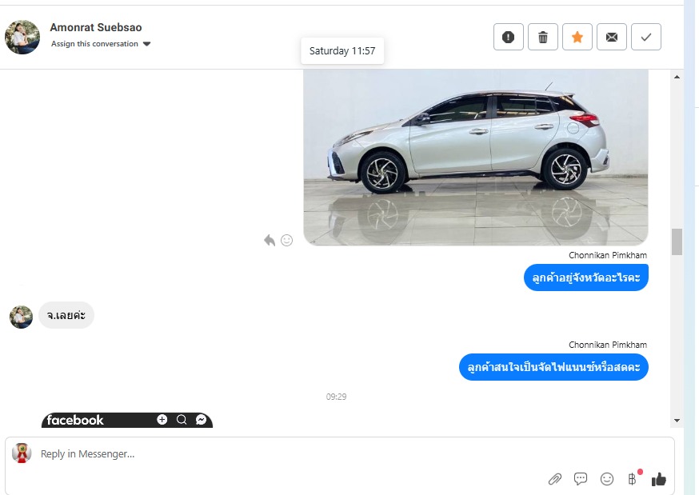Open Amonrat Suebsao header profile picture

click(x=22, y=37)
